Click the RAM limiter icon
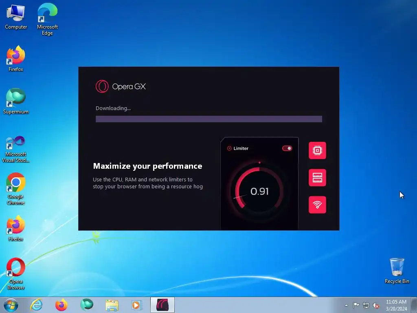Image resolution: width=417 pixels, height=313 pixels. [317, 178]
